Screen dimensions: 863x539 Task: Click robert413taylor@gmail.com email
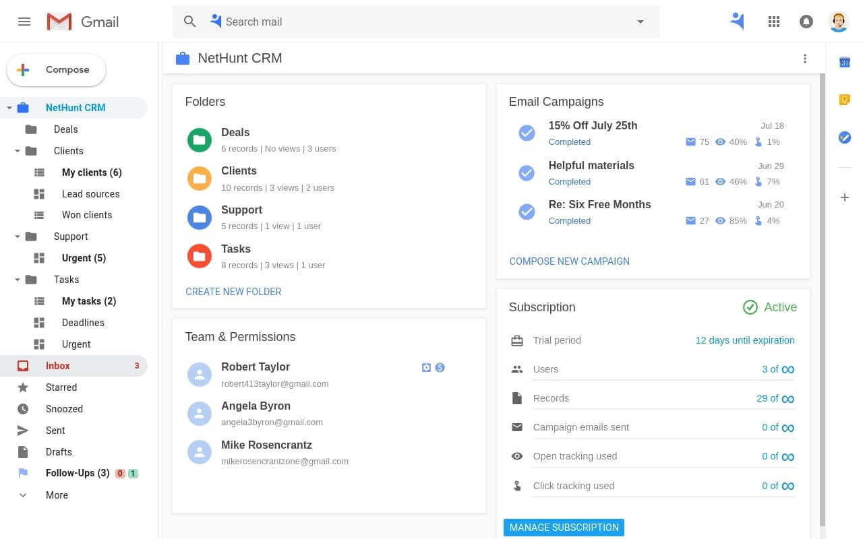274,383
